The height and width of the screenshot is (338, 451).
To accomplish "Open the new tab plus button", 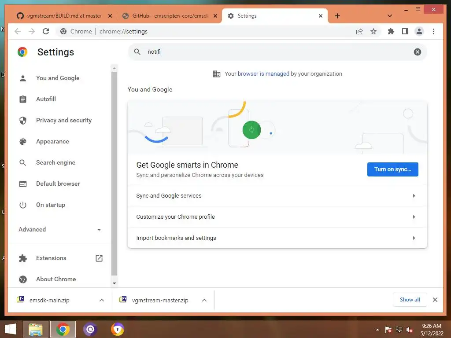I will pos(337,16).
